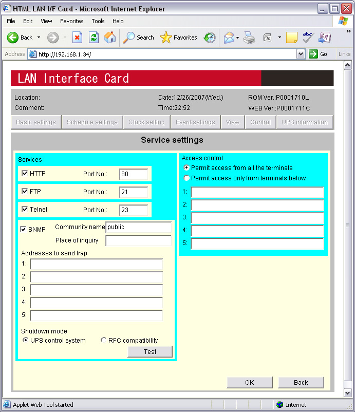This screenshot has width=355, height=412.
Task: Open the Edit menu
Action: pyautogui.click(x=28, y=21)
